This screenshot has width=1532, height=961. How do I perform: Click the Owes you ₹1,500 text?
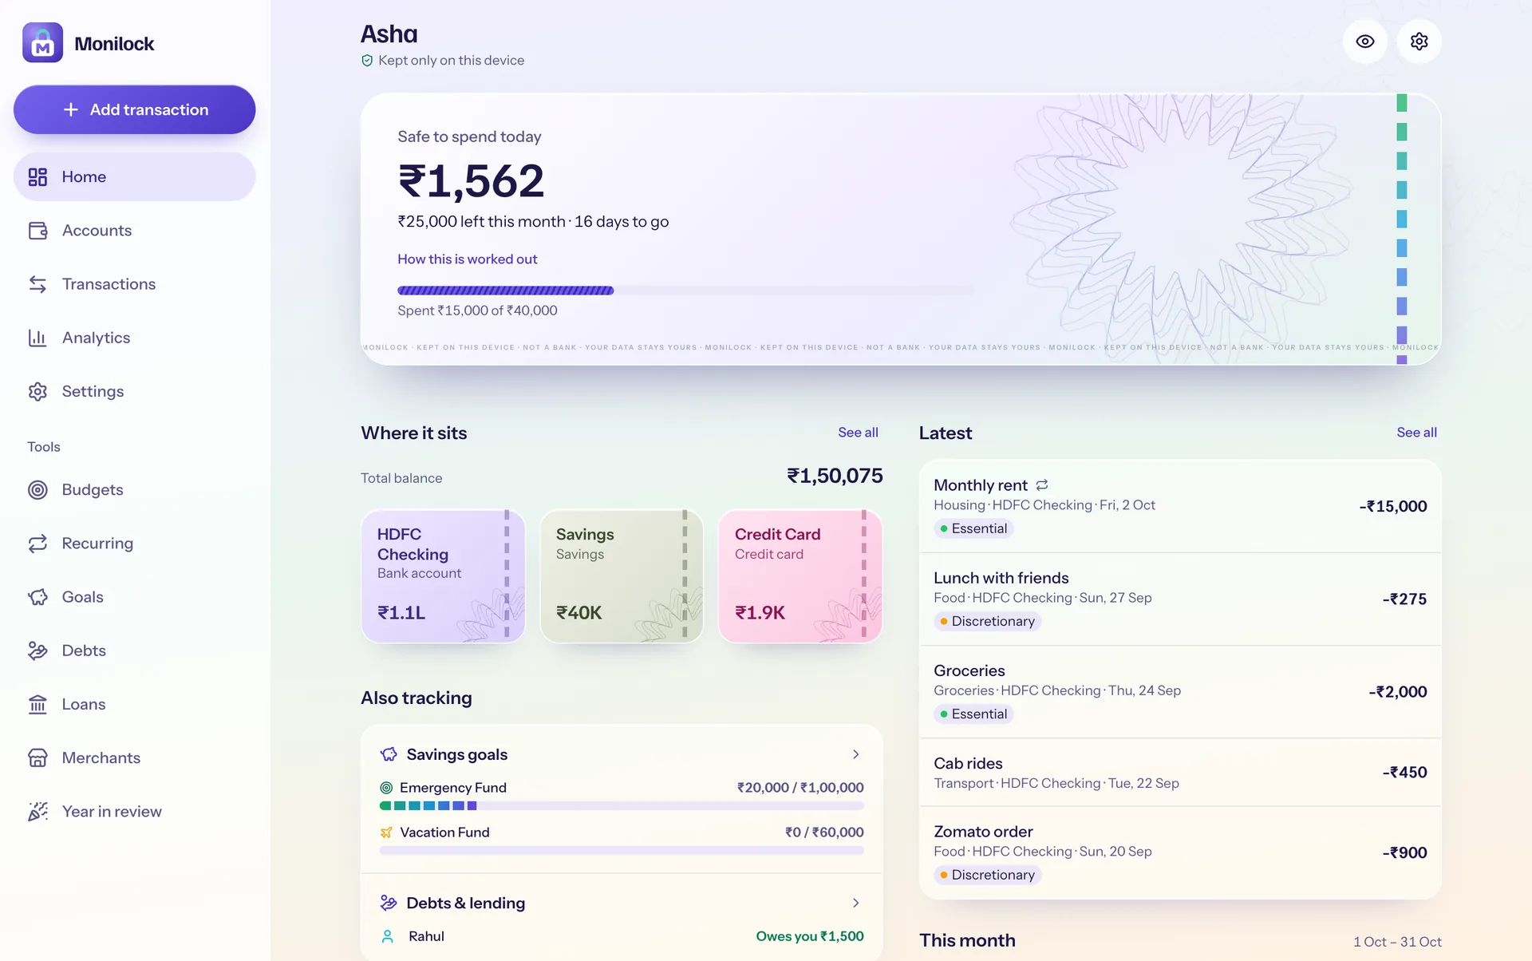(810, 936)
